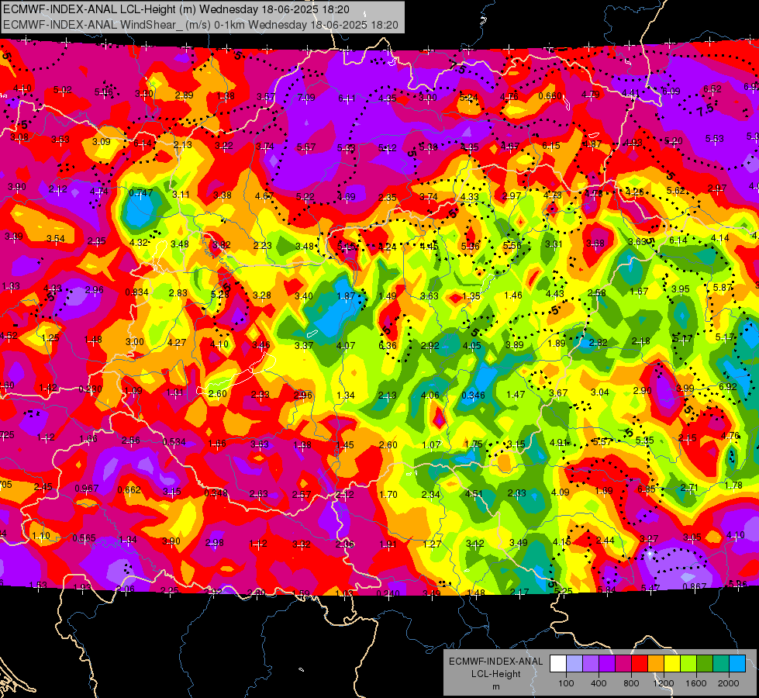This screenshot has height=698, width=759.
Task: Click the 5.24 wind shear value
Action: pos(468,98)
